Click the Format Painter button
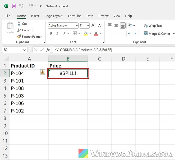175x160 pixels. coord(29,36)
